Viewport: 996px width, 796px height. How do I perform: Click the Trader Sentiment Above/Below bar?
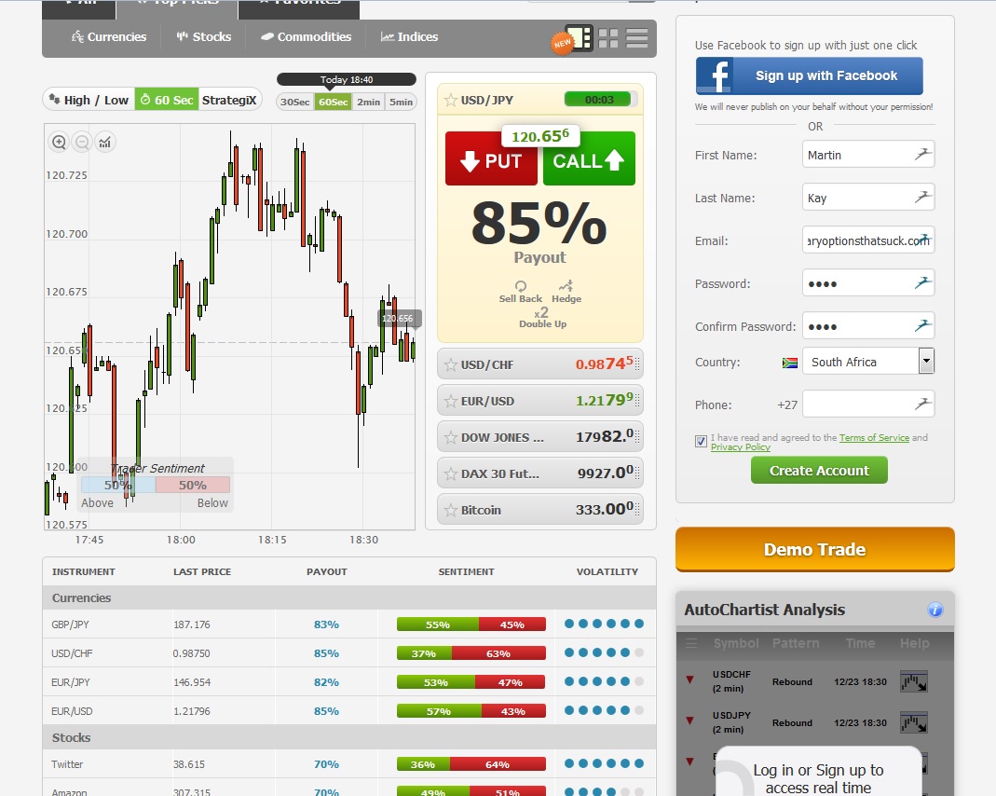pyautogui.click(x=156, y=485)
